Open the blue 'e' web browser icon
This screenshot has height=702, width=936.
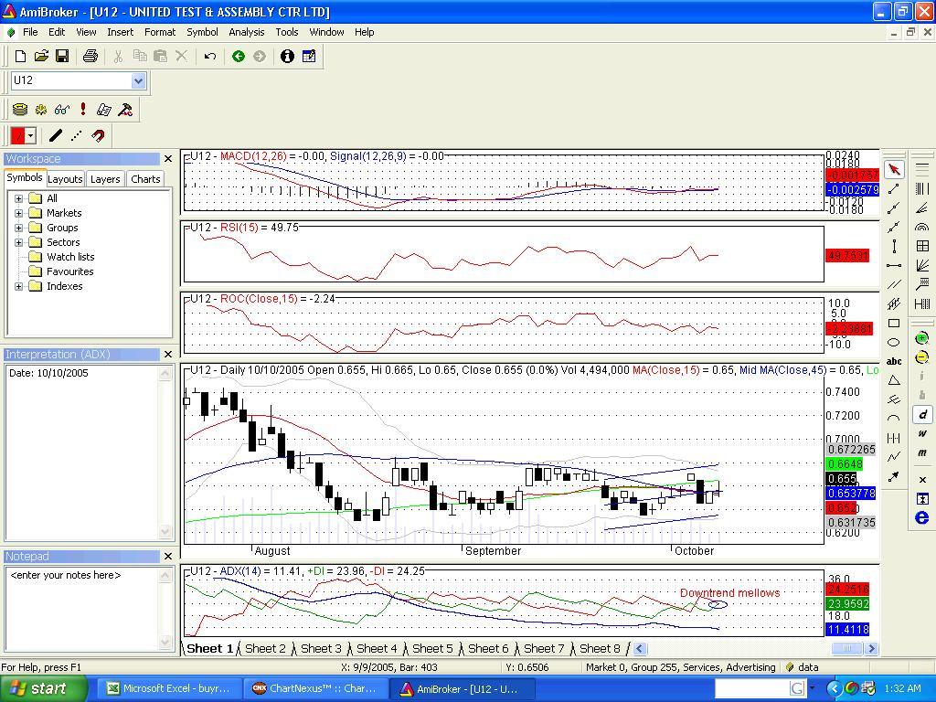[922, 517]
